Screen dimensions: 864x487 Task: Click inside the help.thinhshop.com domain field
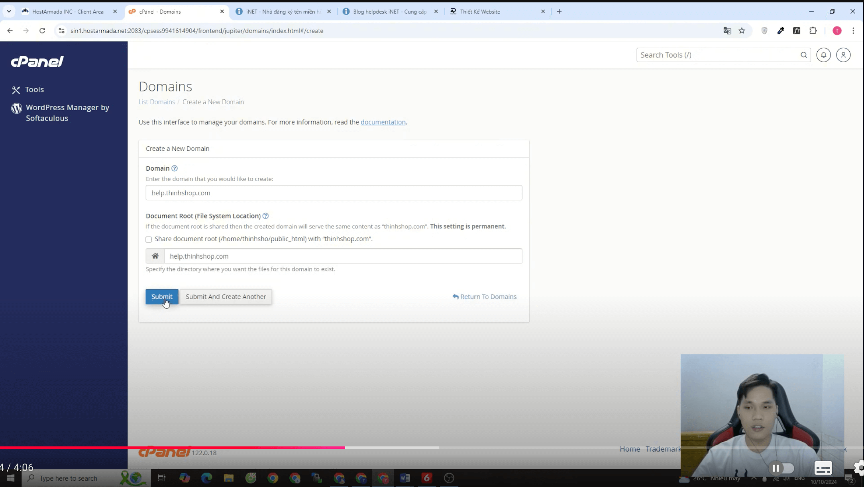coord(334,193)
